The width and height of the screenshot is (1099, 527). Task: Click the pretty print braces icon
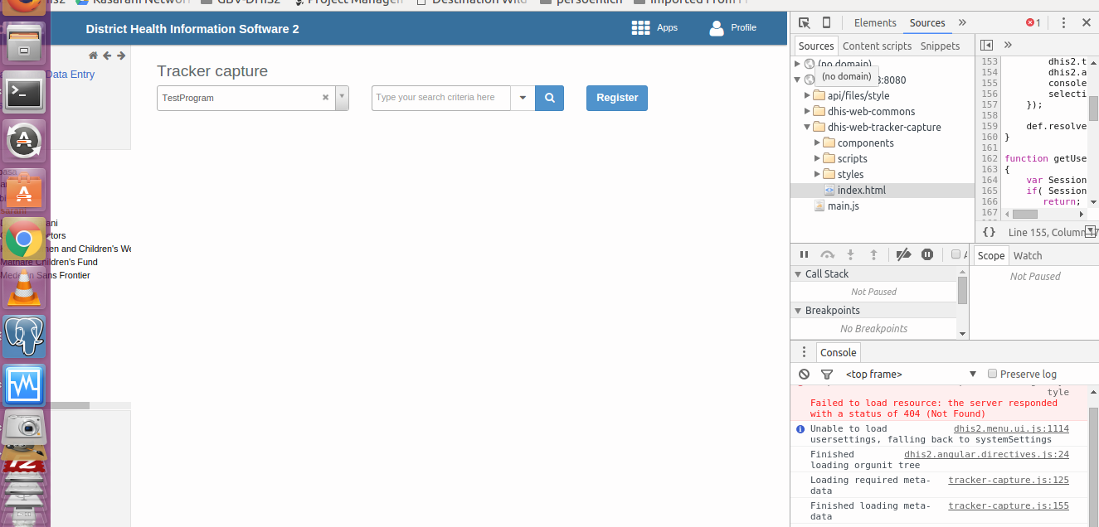(990, 232)
